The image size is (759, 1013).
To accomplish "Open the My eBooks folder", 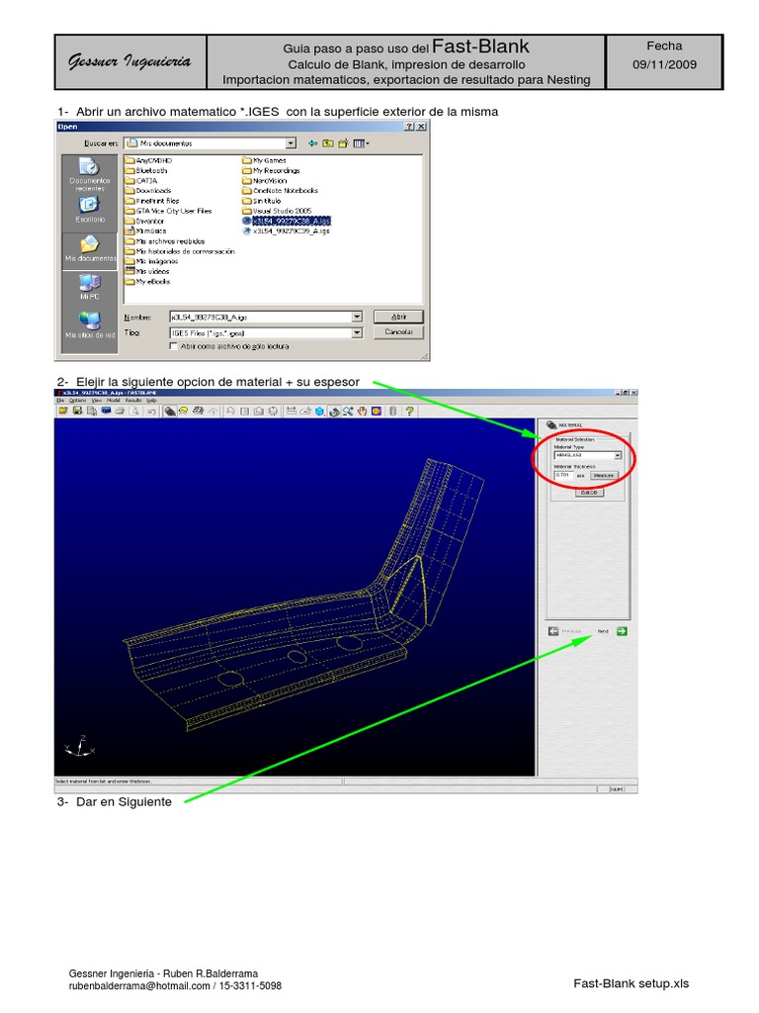I will pyautogui.click(x=147, y=282).
